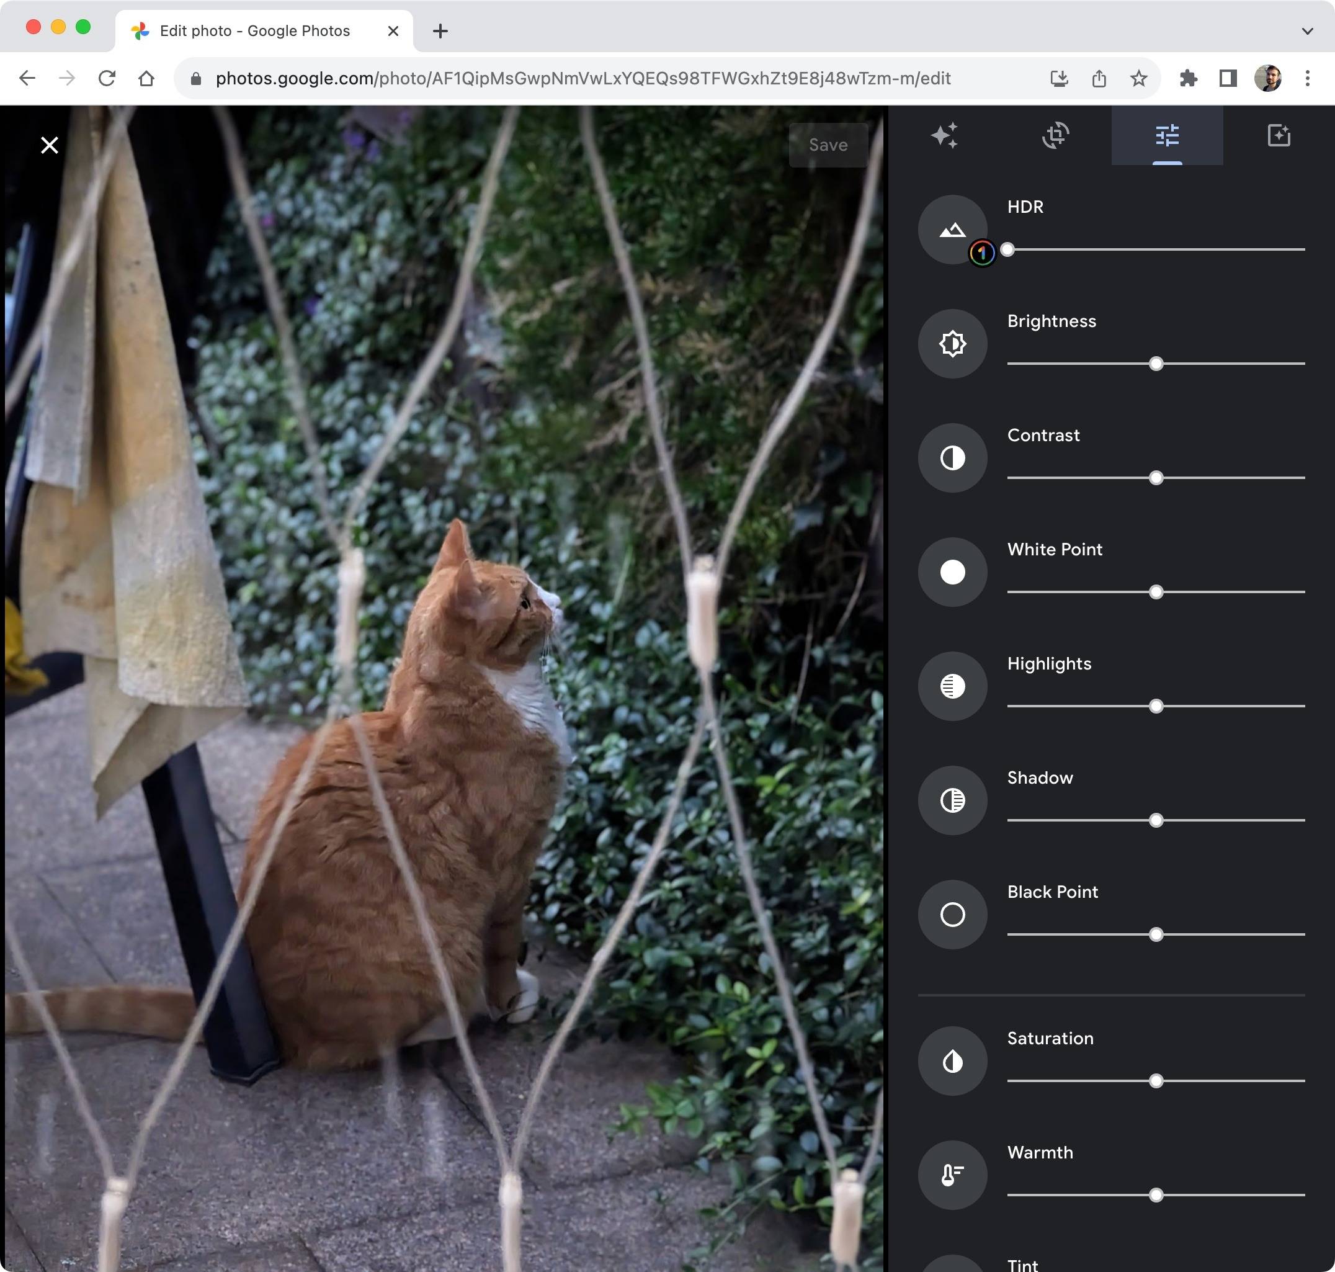This screenshot has width=1335, height=1272.
Task: Toggle the browser side panel
Action: (1228, 79)
